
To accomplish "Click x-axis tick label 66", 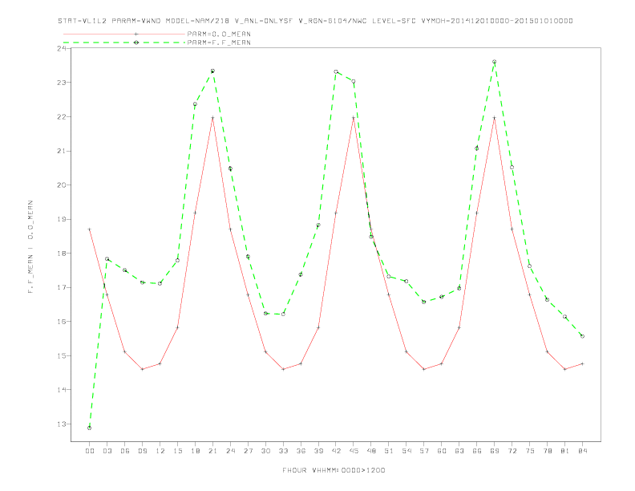I will click(477, 451).
